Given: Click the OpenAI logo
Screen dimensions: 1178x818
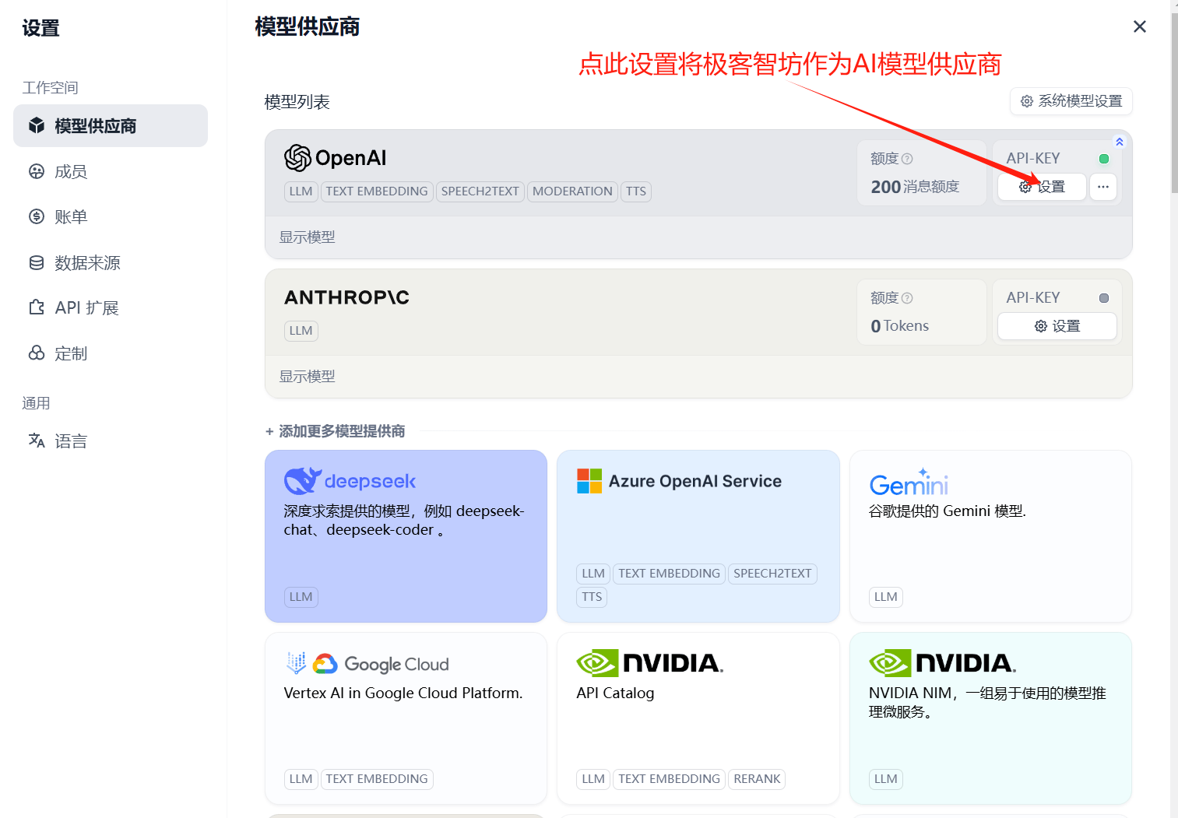Looking at the screenshot, I should [x=336, y=158].
